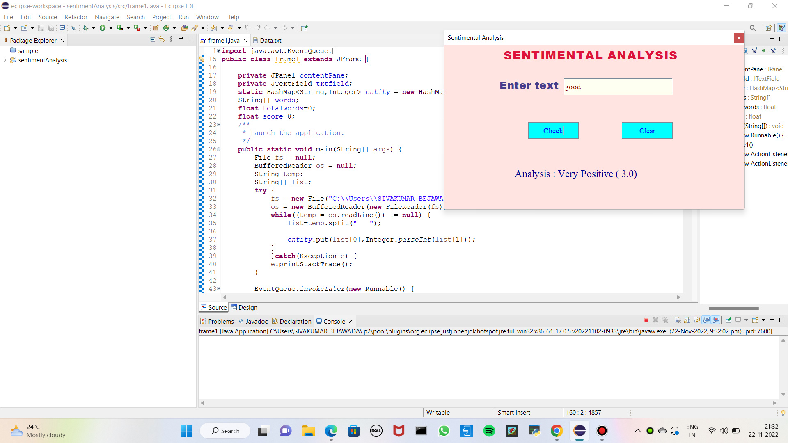Switch to the Data.txt editor tab

[270, 40]
